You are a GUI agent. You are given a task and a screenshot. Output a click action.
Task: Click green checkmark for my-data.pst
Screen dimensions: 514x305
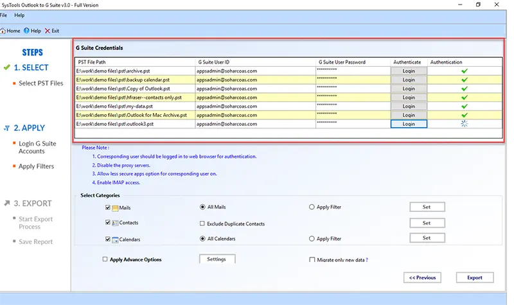464,107
